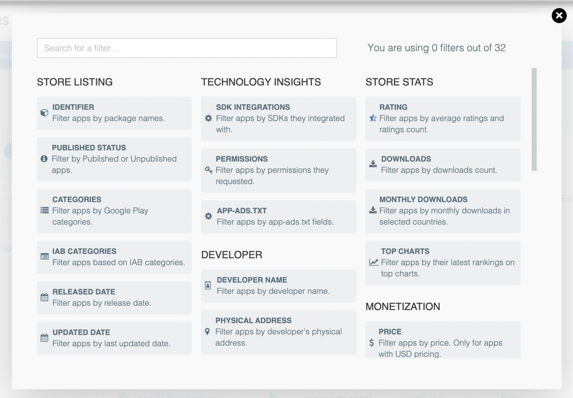Click the Categories list icon
573x398 pixels.
(45, 210)
